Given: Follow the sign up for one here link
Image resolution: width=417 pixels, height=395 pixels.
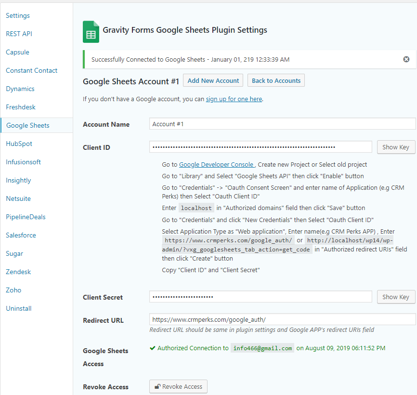Looking at the screenshot, I should point(234,99).
